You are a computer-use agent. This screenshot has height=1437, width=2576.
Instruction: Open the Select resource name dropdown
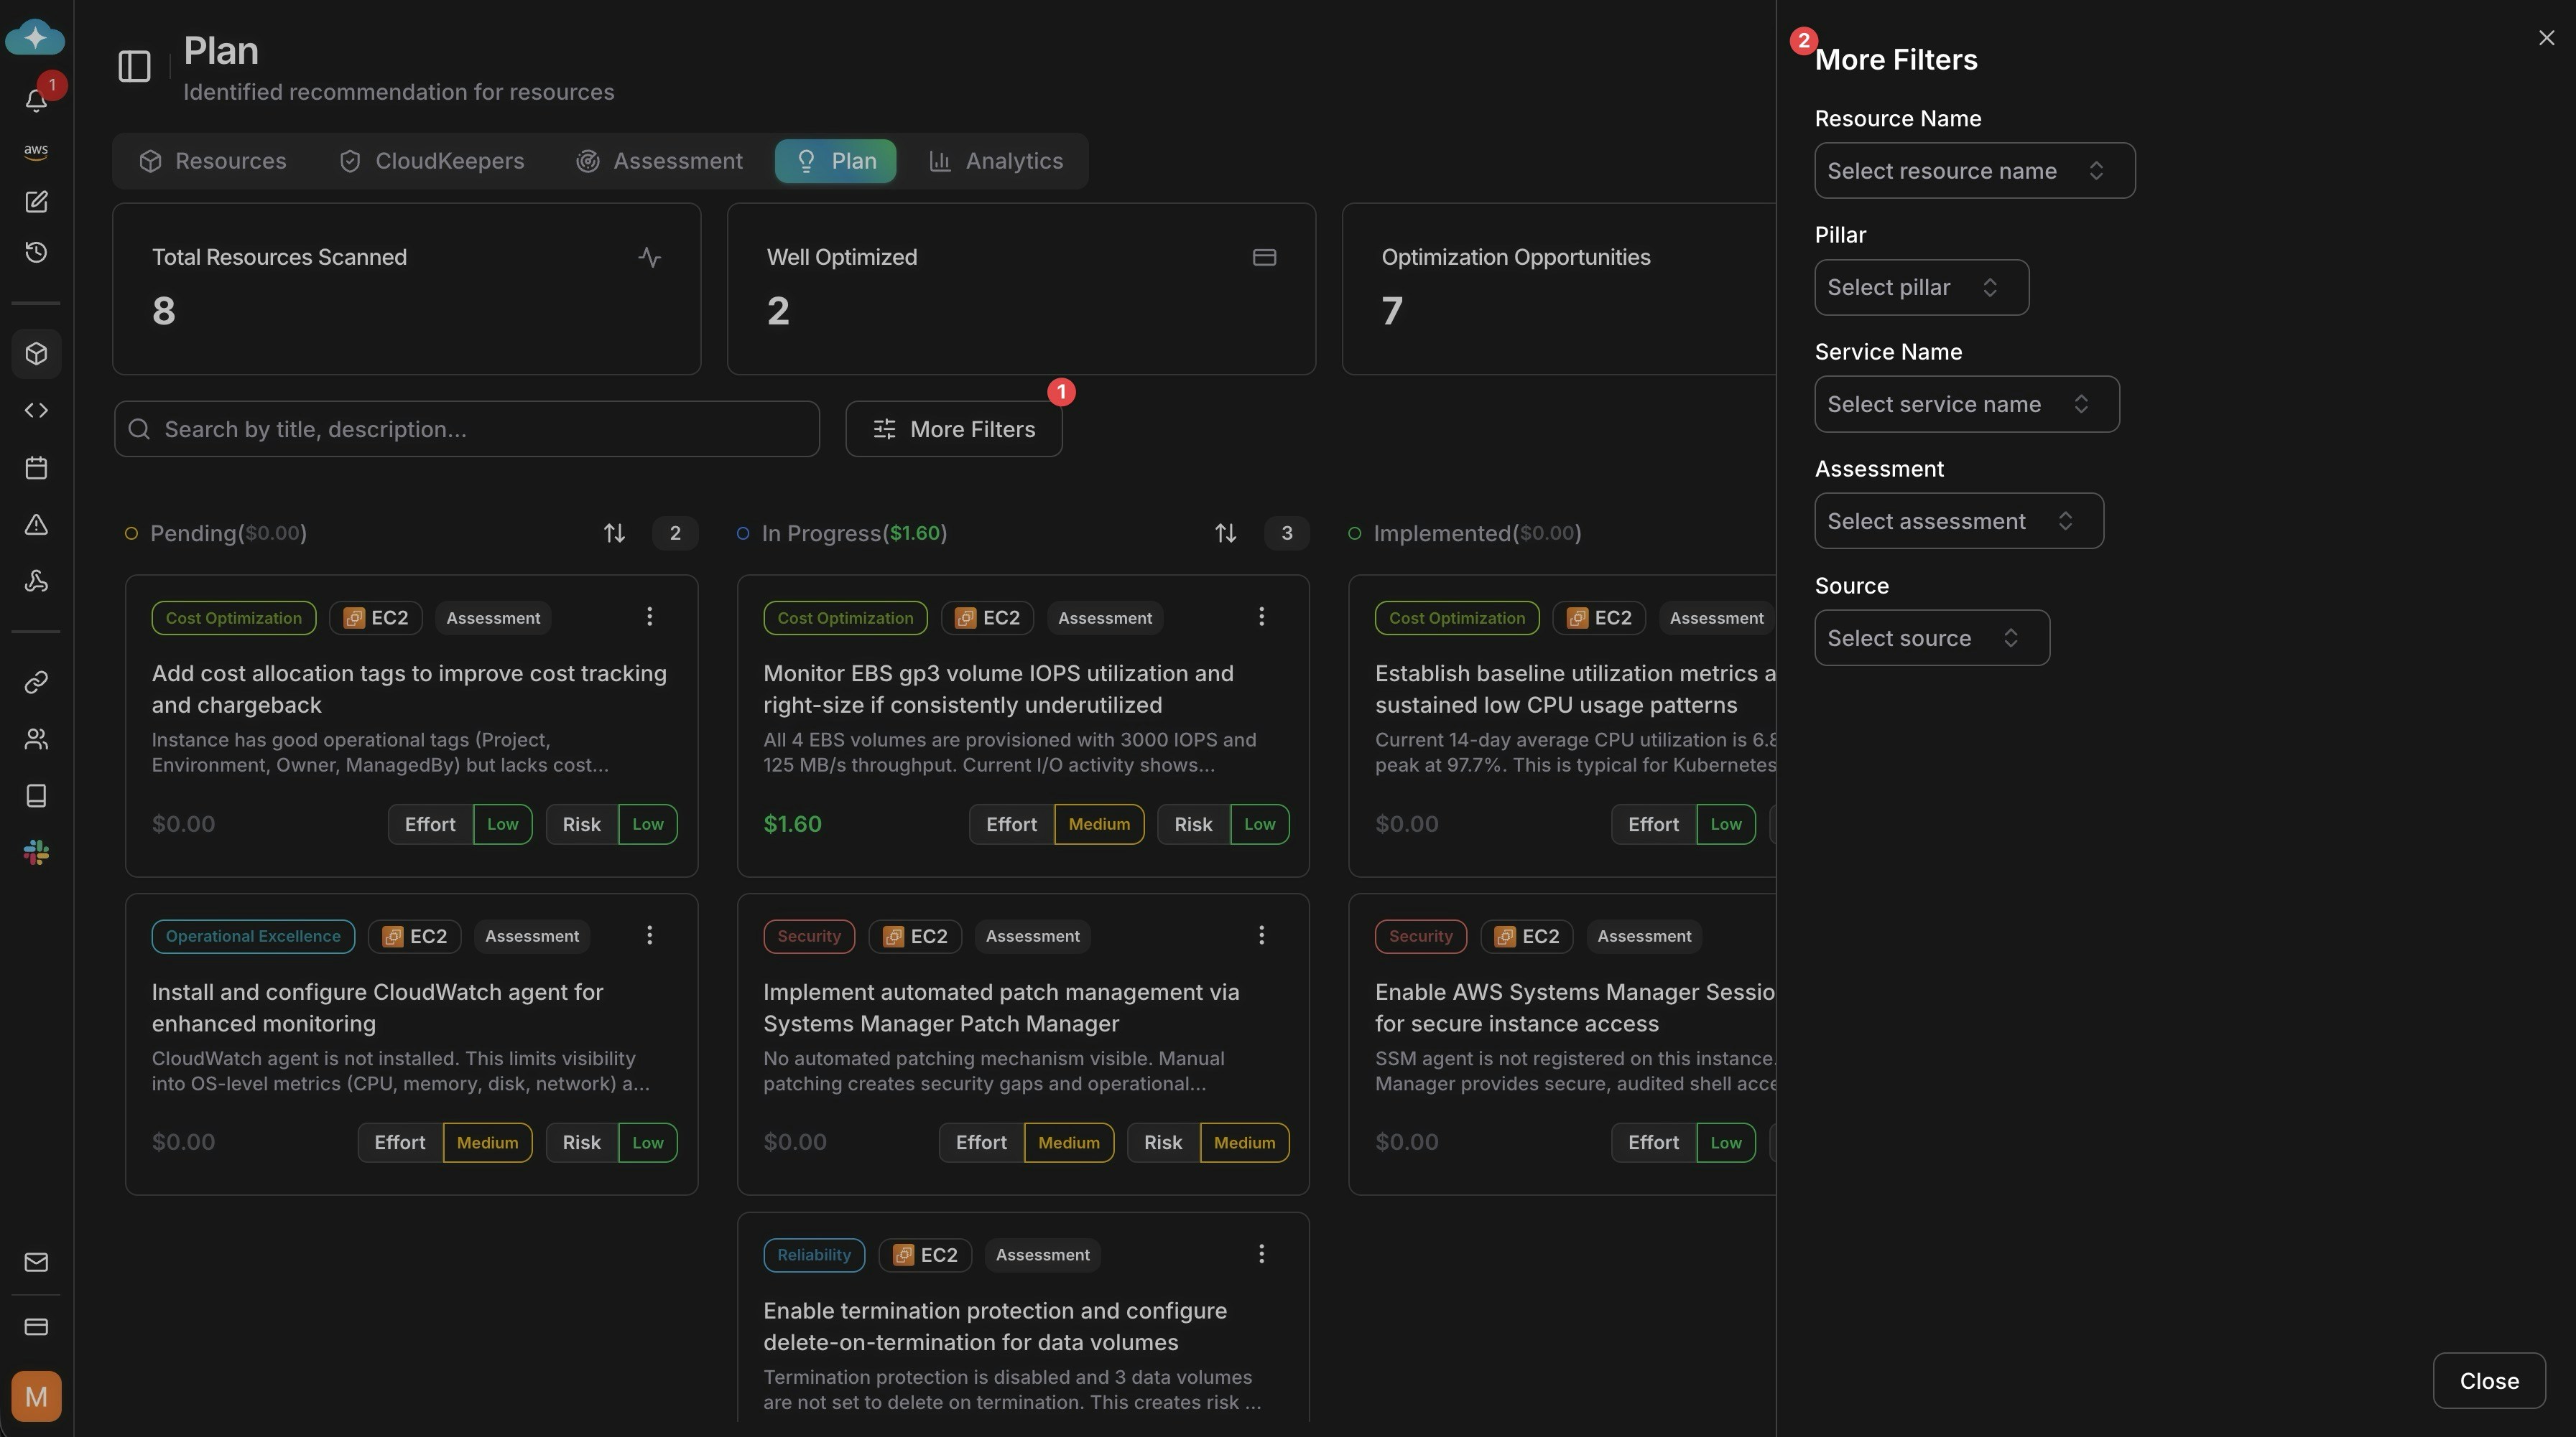(1973, 170)
